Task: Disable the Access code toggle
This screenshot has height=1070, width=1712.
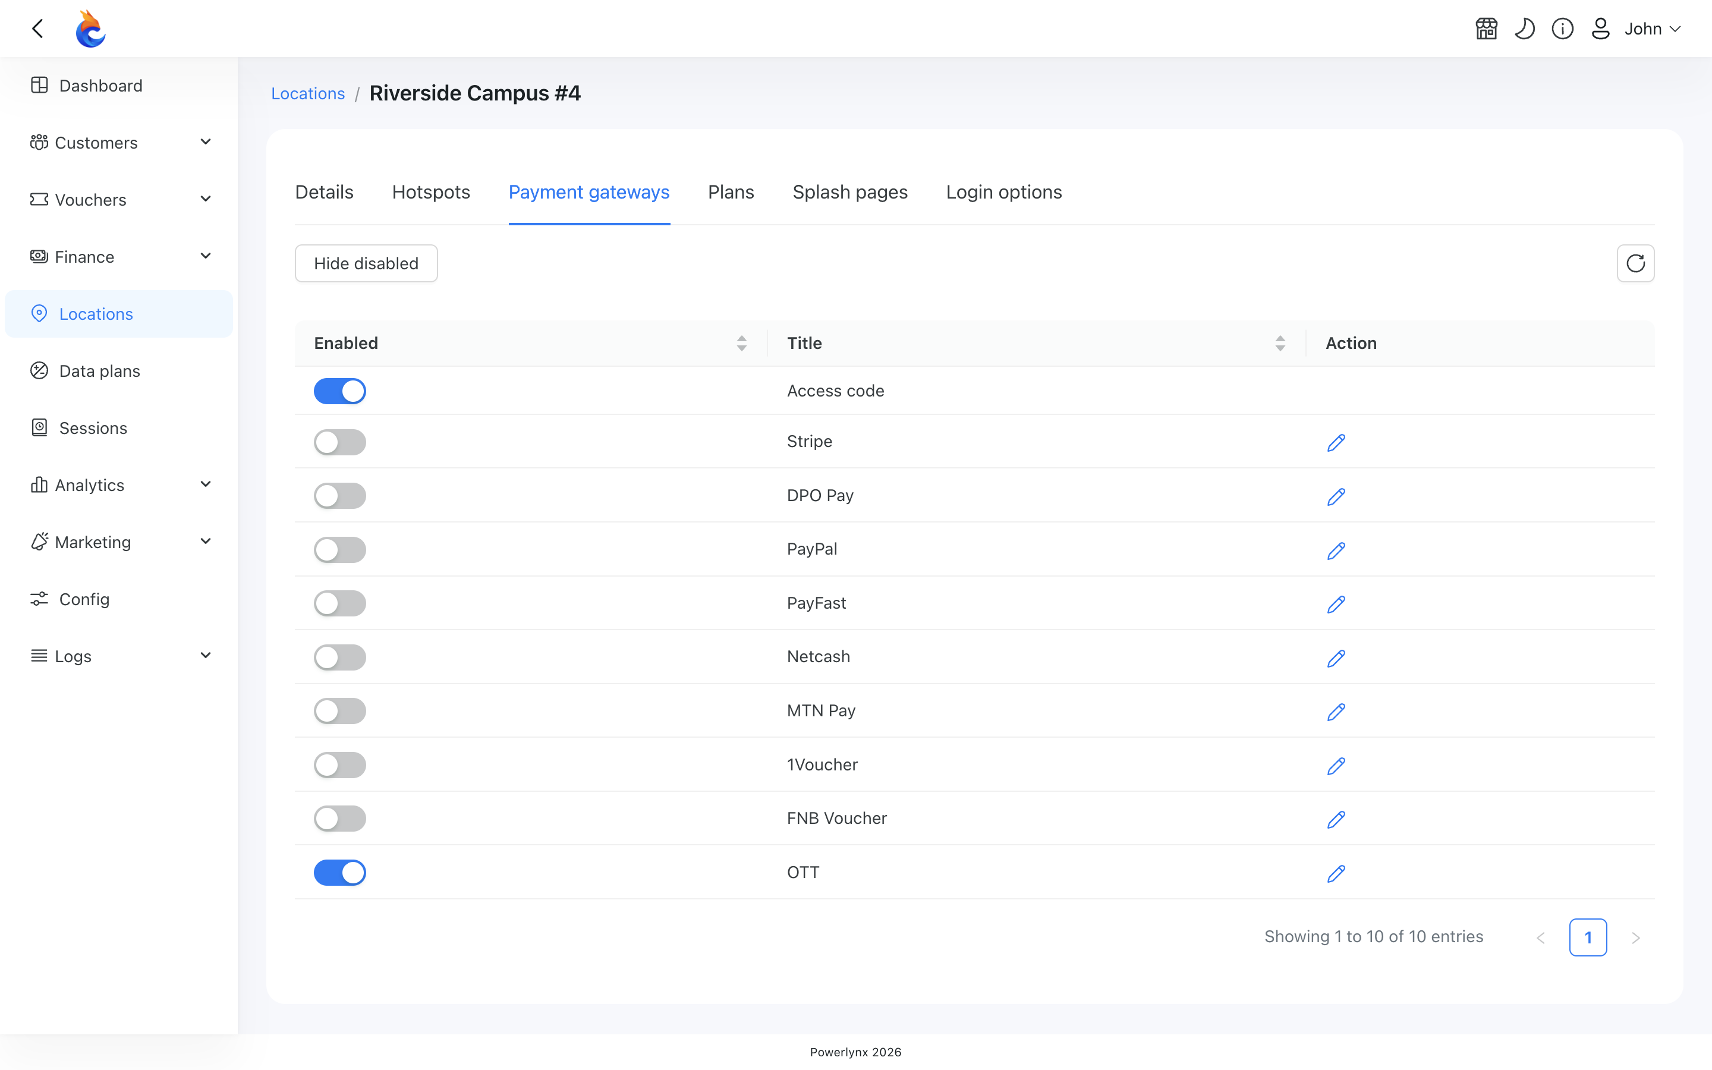Action: coord(339,391)
